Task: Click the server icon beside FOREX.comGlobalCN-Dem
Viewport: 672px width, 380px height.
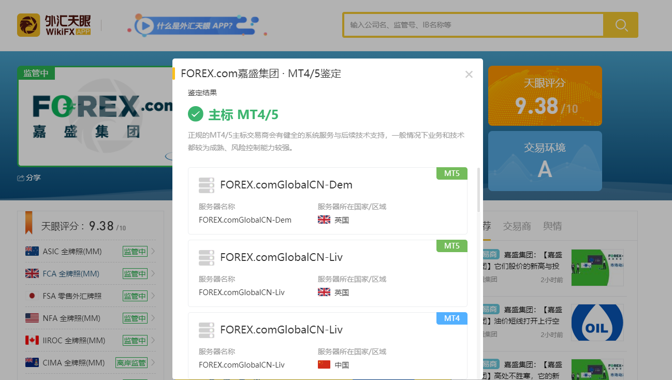Action: point(207,185)
